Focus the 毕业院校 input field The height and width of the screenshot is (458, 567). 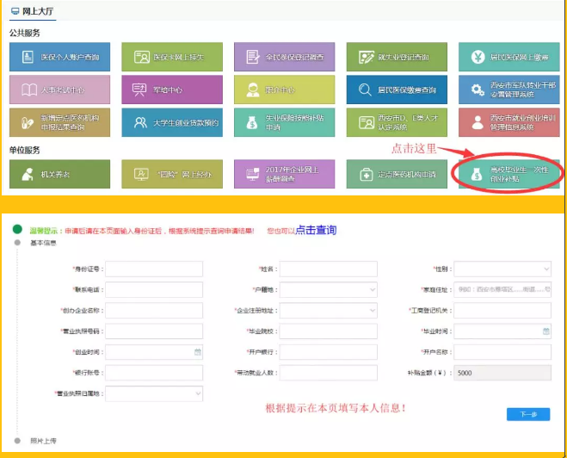click(x=329, y=331)
